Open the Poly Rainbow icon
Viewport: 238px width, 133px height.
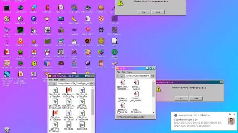pos(115,31)
